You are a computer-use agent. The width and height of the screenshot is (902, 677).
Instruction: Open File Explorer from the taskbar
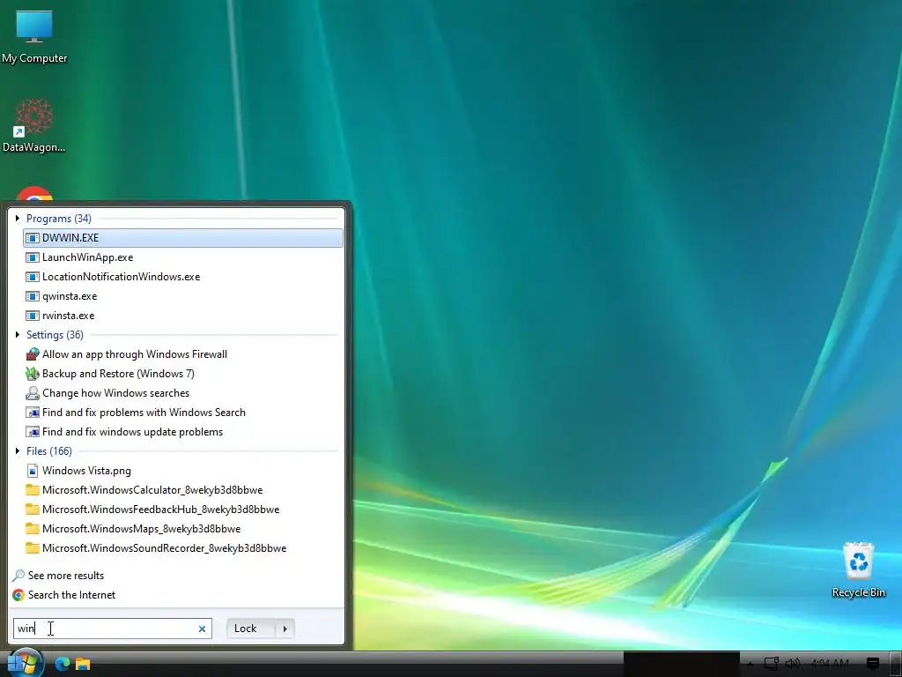[83, 664]
